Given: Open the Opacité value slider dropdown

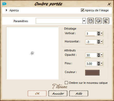Looking at the screenshot, I should point(102,55).
